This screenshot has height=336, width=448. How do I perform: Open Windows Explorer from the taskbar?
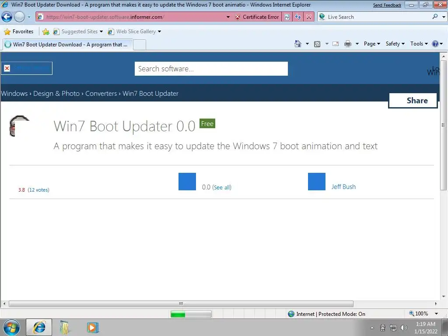(x=65, y=327)
